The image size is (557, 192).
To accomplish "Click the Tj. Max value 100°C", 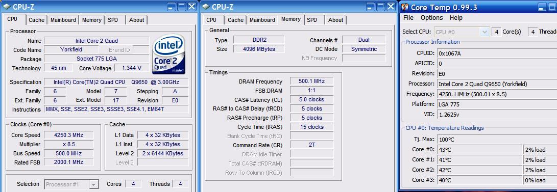I will click(497, 139).
